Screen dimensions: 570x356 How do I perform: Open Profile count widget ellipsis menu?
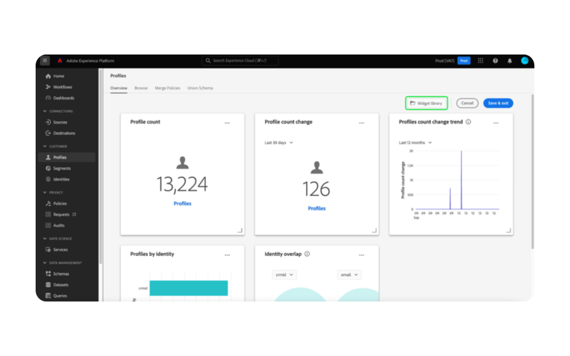pos(227,123)
